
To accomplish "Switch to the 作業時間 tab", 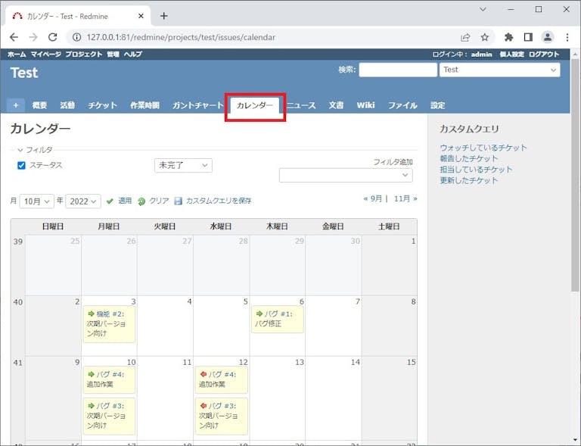I will (145, 105).
